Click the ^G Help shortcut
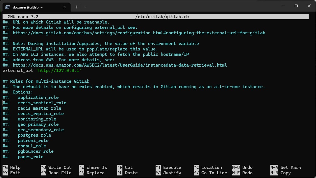Image resolution: width=316 pixels, height=178 pixels. [x=12, y=168]
